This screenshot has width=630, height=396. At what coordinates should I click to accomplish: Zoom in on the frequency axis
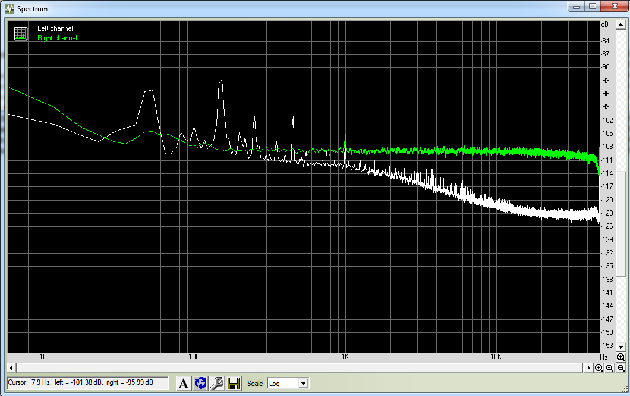tap(598, 368)
